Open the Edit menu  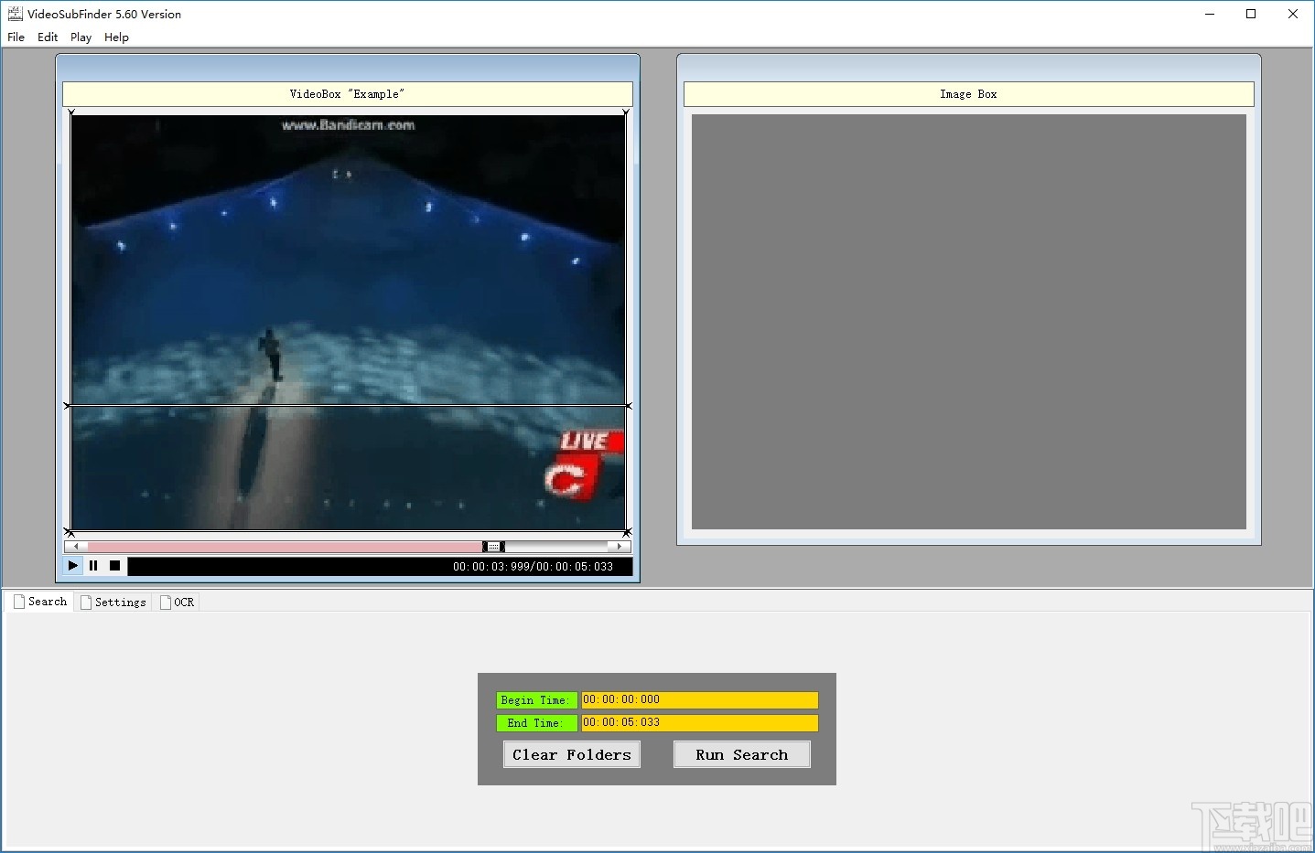pyautogui.click(x=47, y=37)
